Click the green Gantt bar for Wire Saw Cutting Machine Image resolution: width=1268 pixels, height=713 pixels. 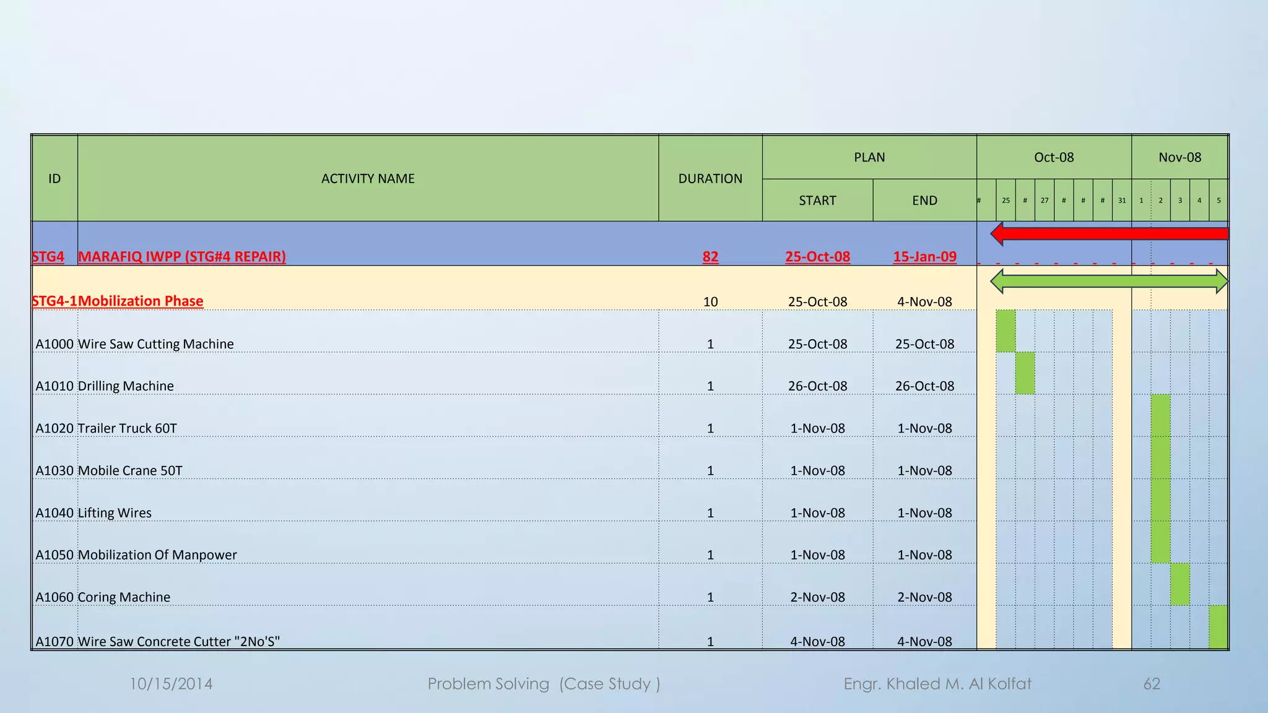(x=1005, y=331)
